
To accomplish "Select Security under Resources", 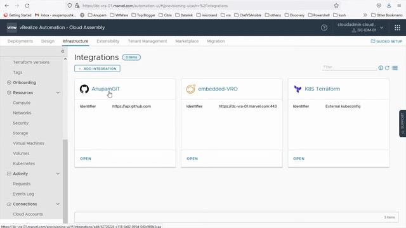I will (21, 123).
